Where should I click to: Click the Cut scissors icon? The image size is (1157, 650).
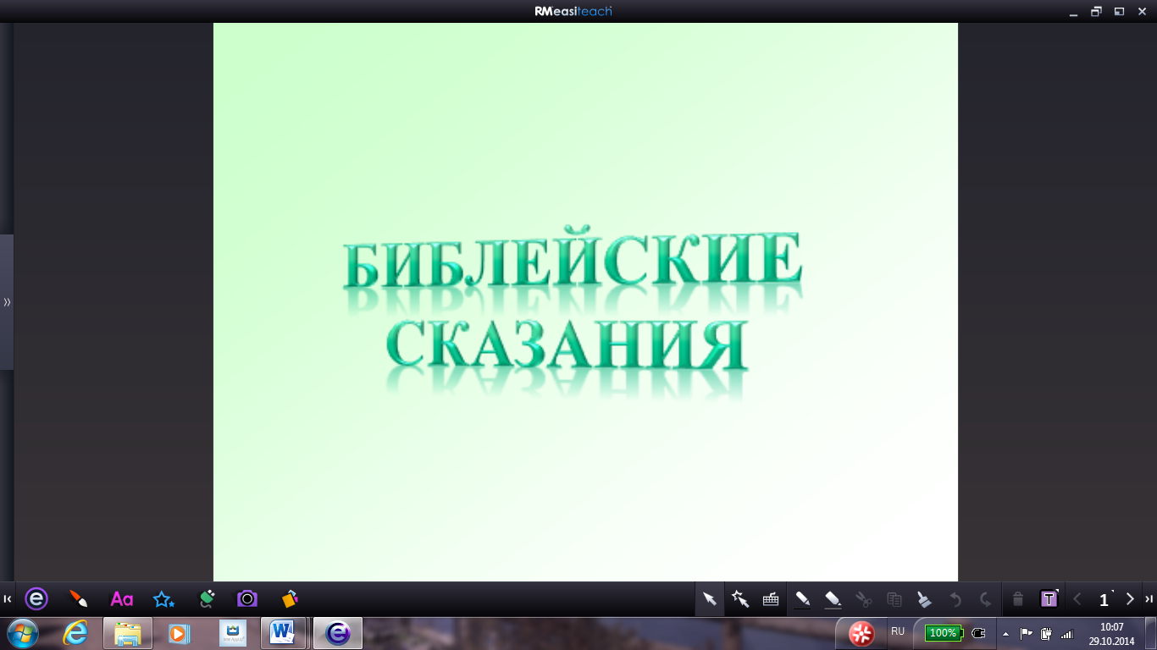tap(863, 599)
